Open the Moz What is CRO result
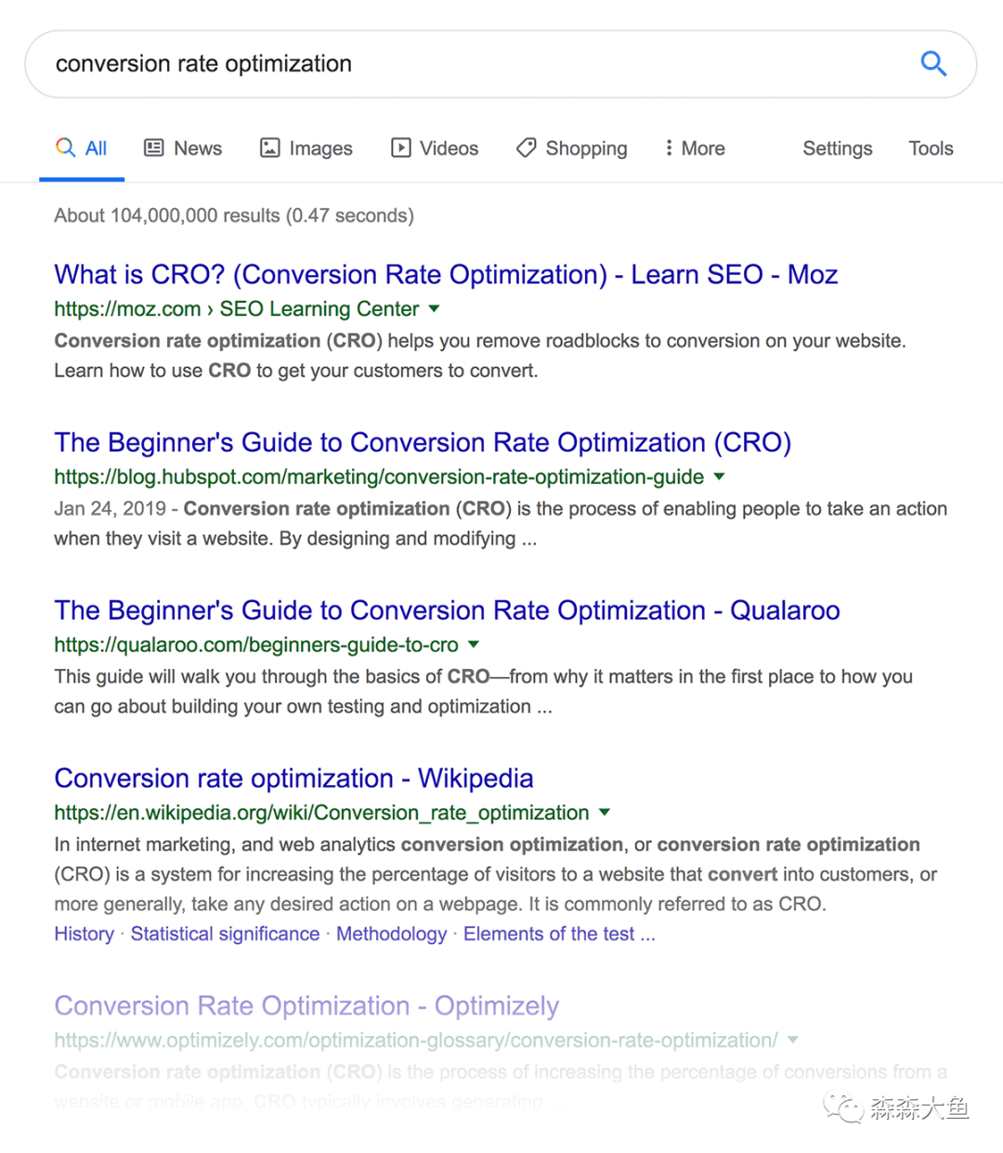The width and height of the screenshot is (1003, 1153). (x=446, y=274)
